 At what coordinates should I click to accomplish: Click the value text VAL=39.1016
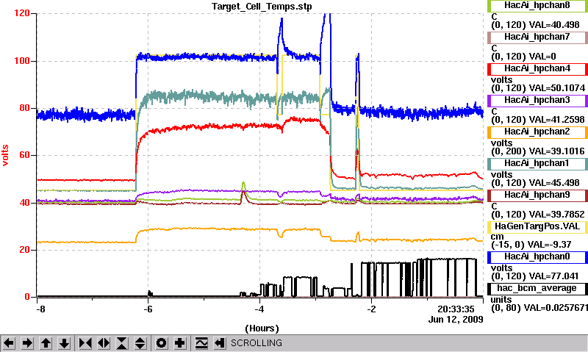(556, 151)
